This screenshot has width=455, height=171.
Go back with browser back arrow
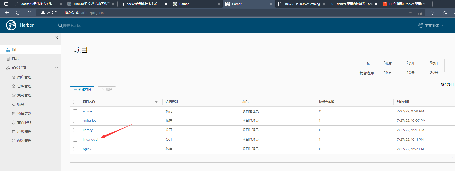coord(7,13)
